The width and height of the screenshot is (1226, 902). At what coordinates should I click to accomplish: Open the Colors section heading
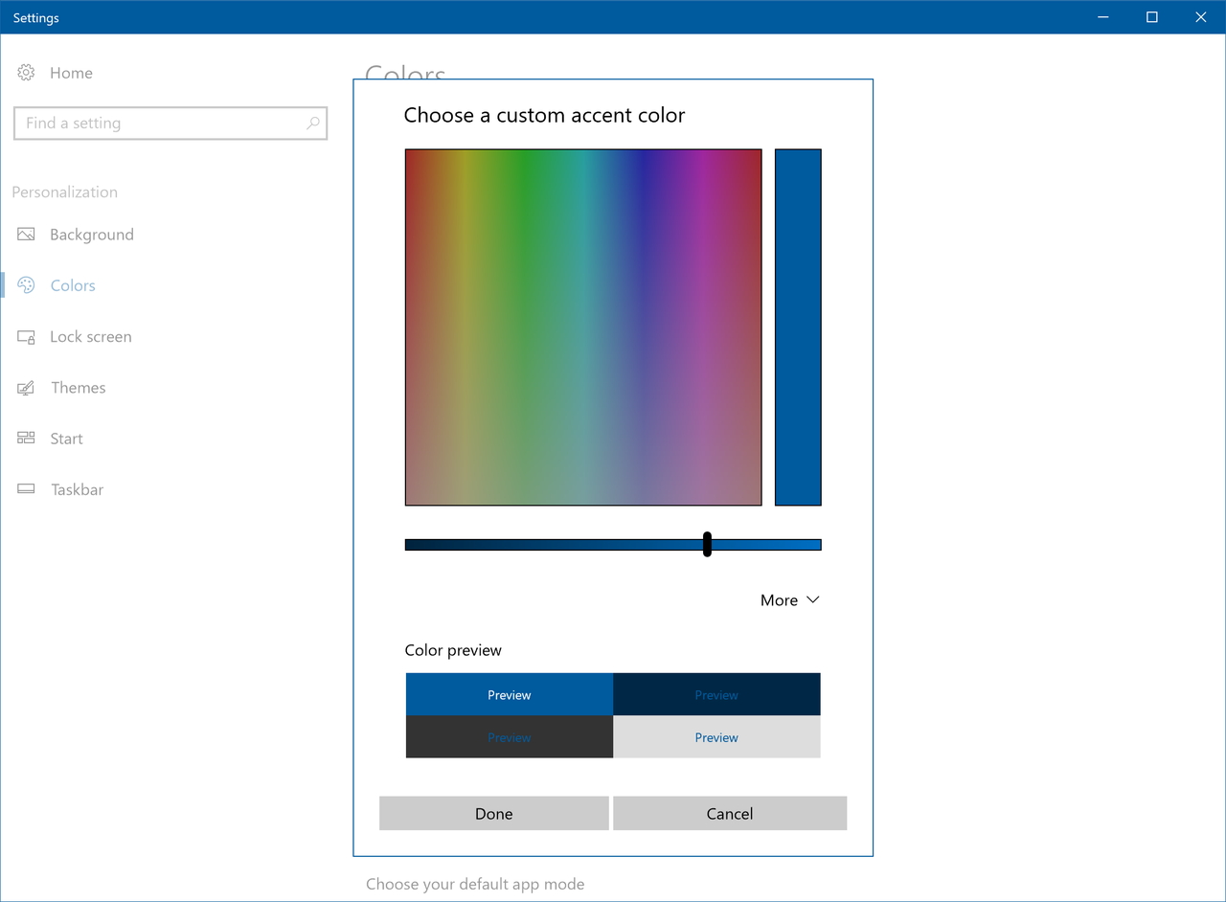(404, 72)
